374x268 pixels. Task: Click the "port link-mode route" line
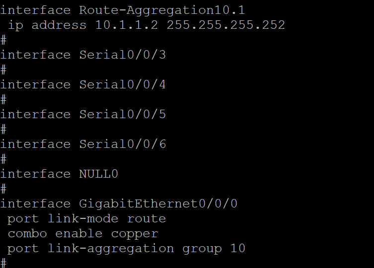pos(86,218)
